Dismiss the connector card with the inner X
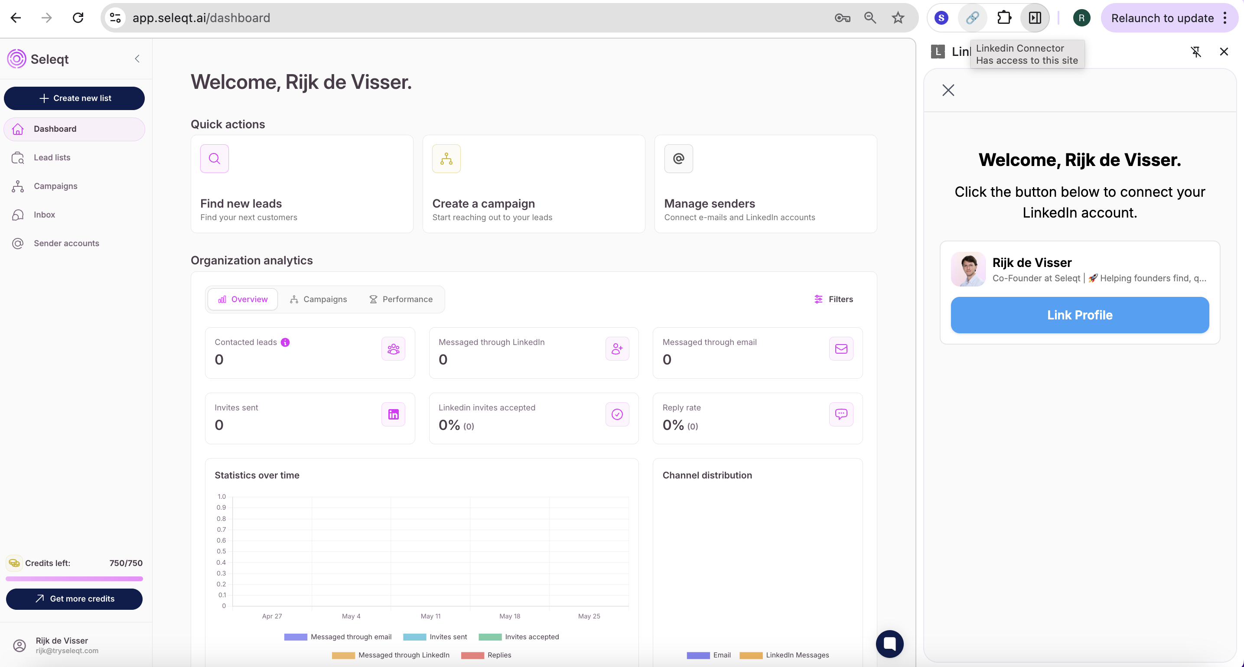Image resolution: width=1244 pixels, height=667 pixels. pos(948,90)
